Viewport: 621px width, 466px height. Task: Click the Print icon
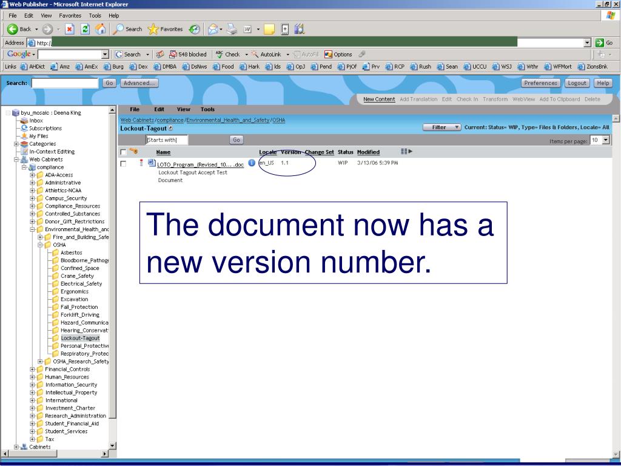(232, 29)
